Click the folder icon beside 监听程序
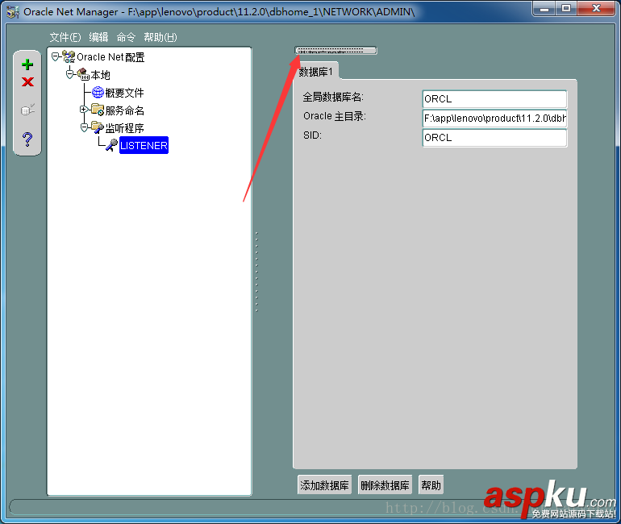Image resolution: width=621 pixels, height=524 pixels. (x=98, y=127)
